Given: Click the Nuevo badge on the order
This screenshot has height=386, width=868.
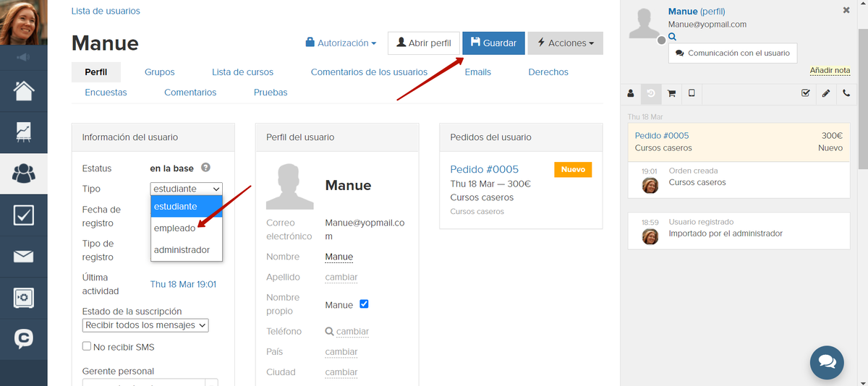Looking at the screenshot, I should coord(573,169).
